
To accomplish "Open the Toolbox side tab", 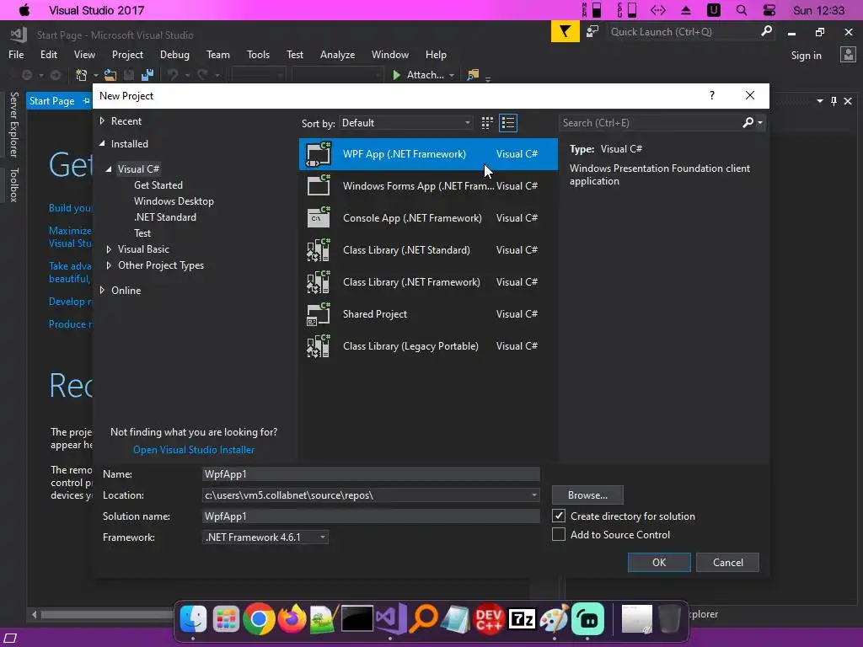I will [x=13, y=184].
